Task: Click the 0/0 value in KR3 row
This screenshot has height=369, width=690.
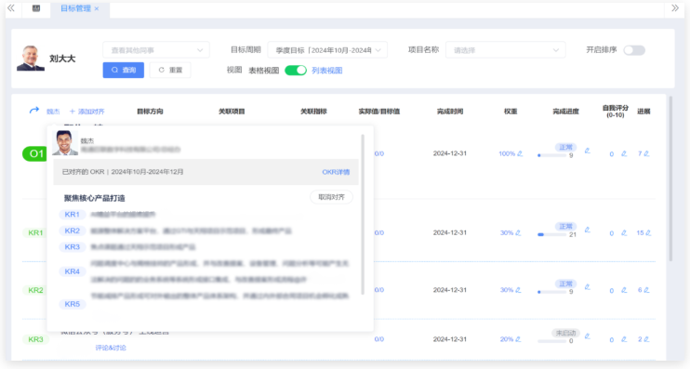Action: point(379,339)
